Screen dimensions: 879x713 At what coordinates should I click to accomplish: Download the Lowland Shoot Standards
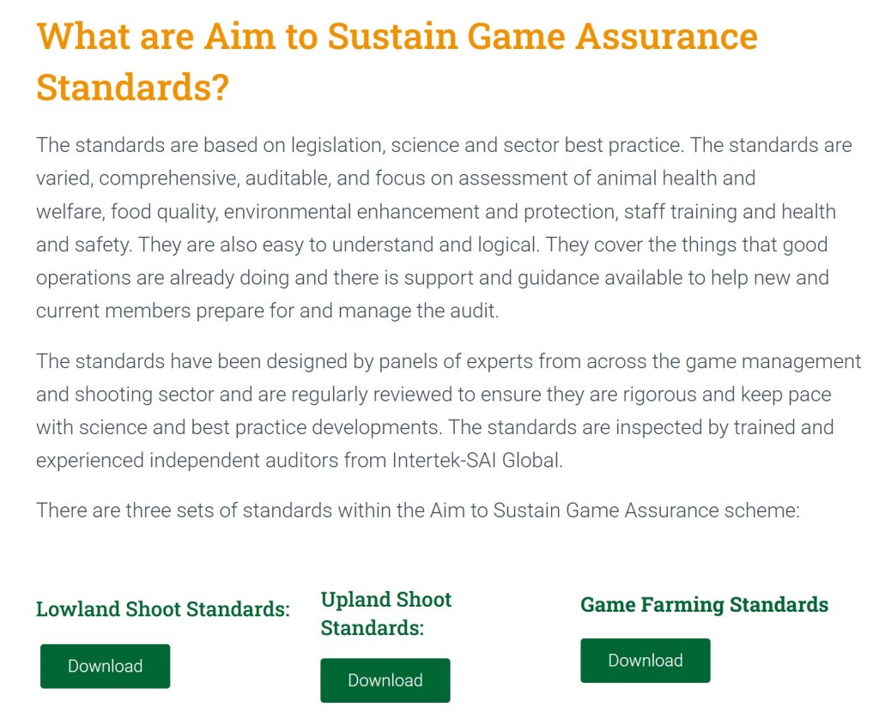105,666
